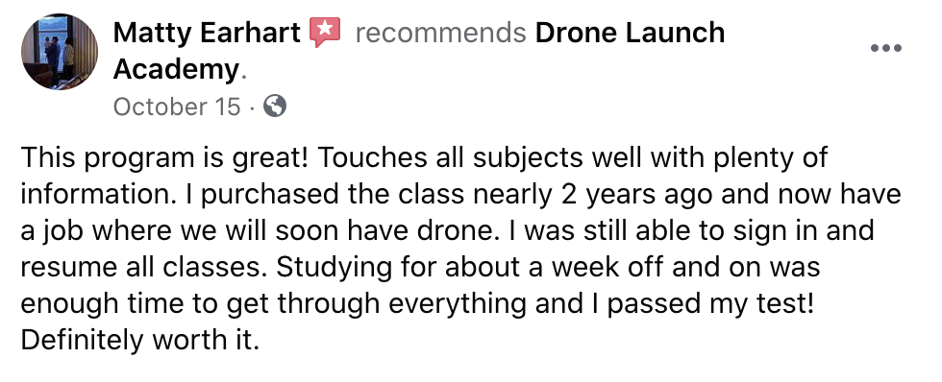Click 'Definitely worth it.' at review end
The height and width of the screenshot is (382, 942).
coord(140,340)
